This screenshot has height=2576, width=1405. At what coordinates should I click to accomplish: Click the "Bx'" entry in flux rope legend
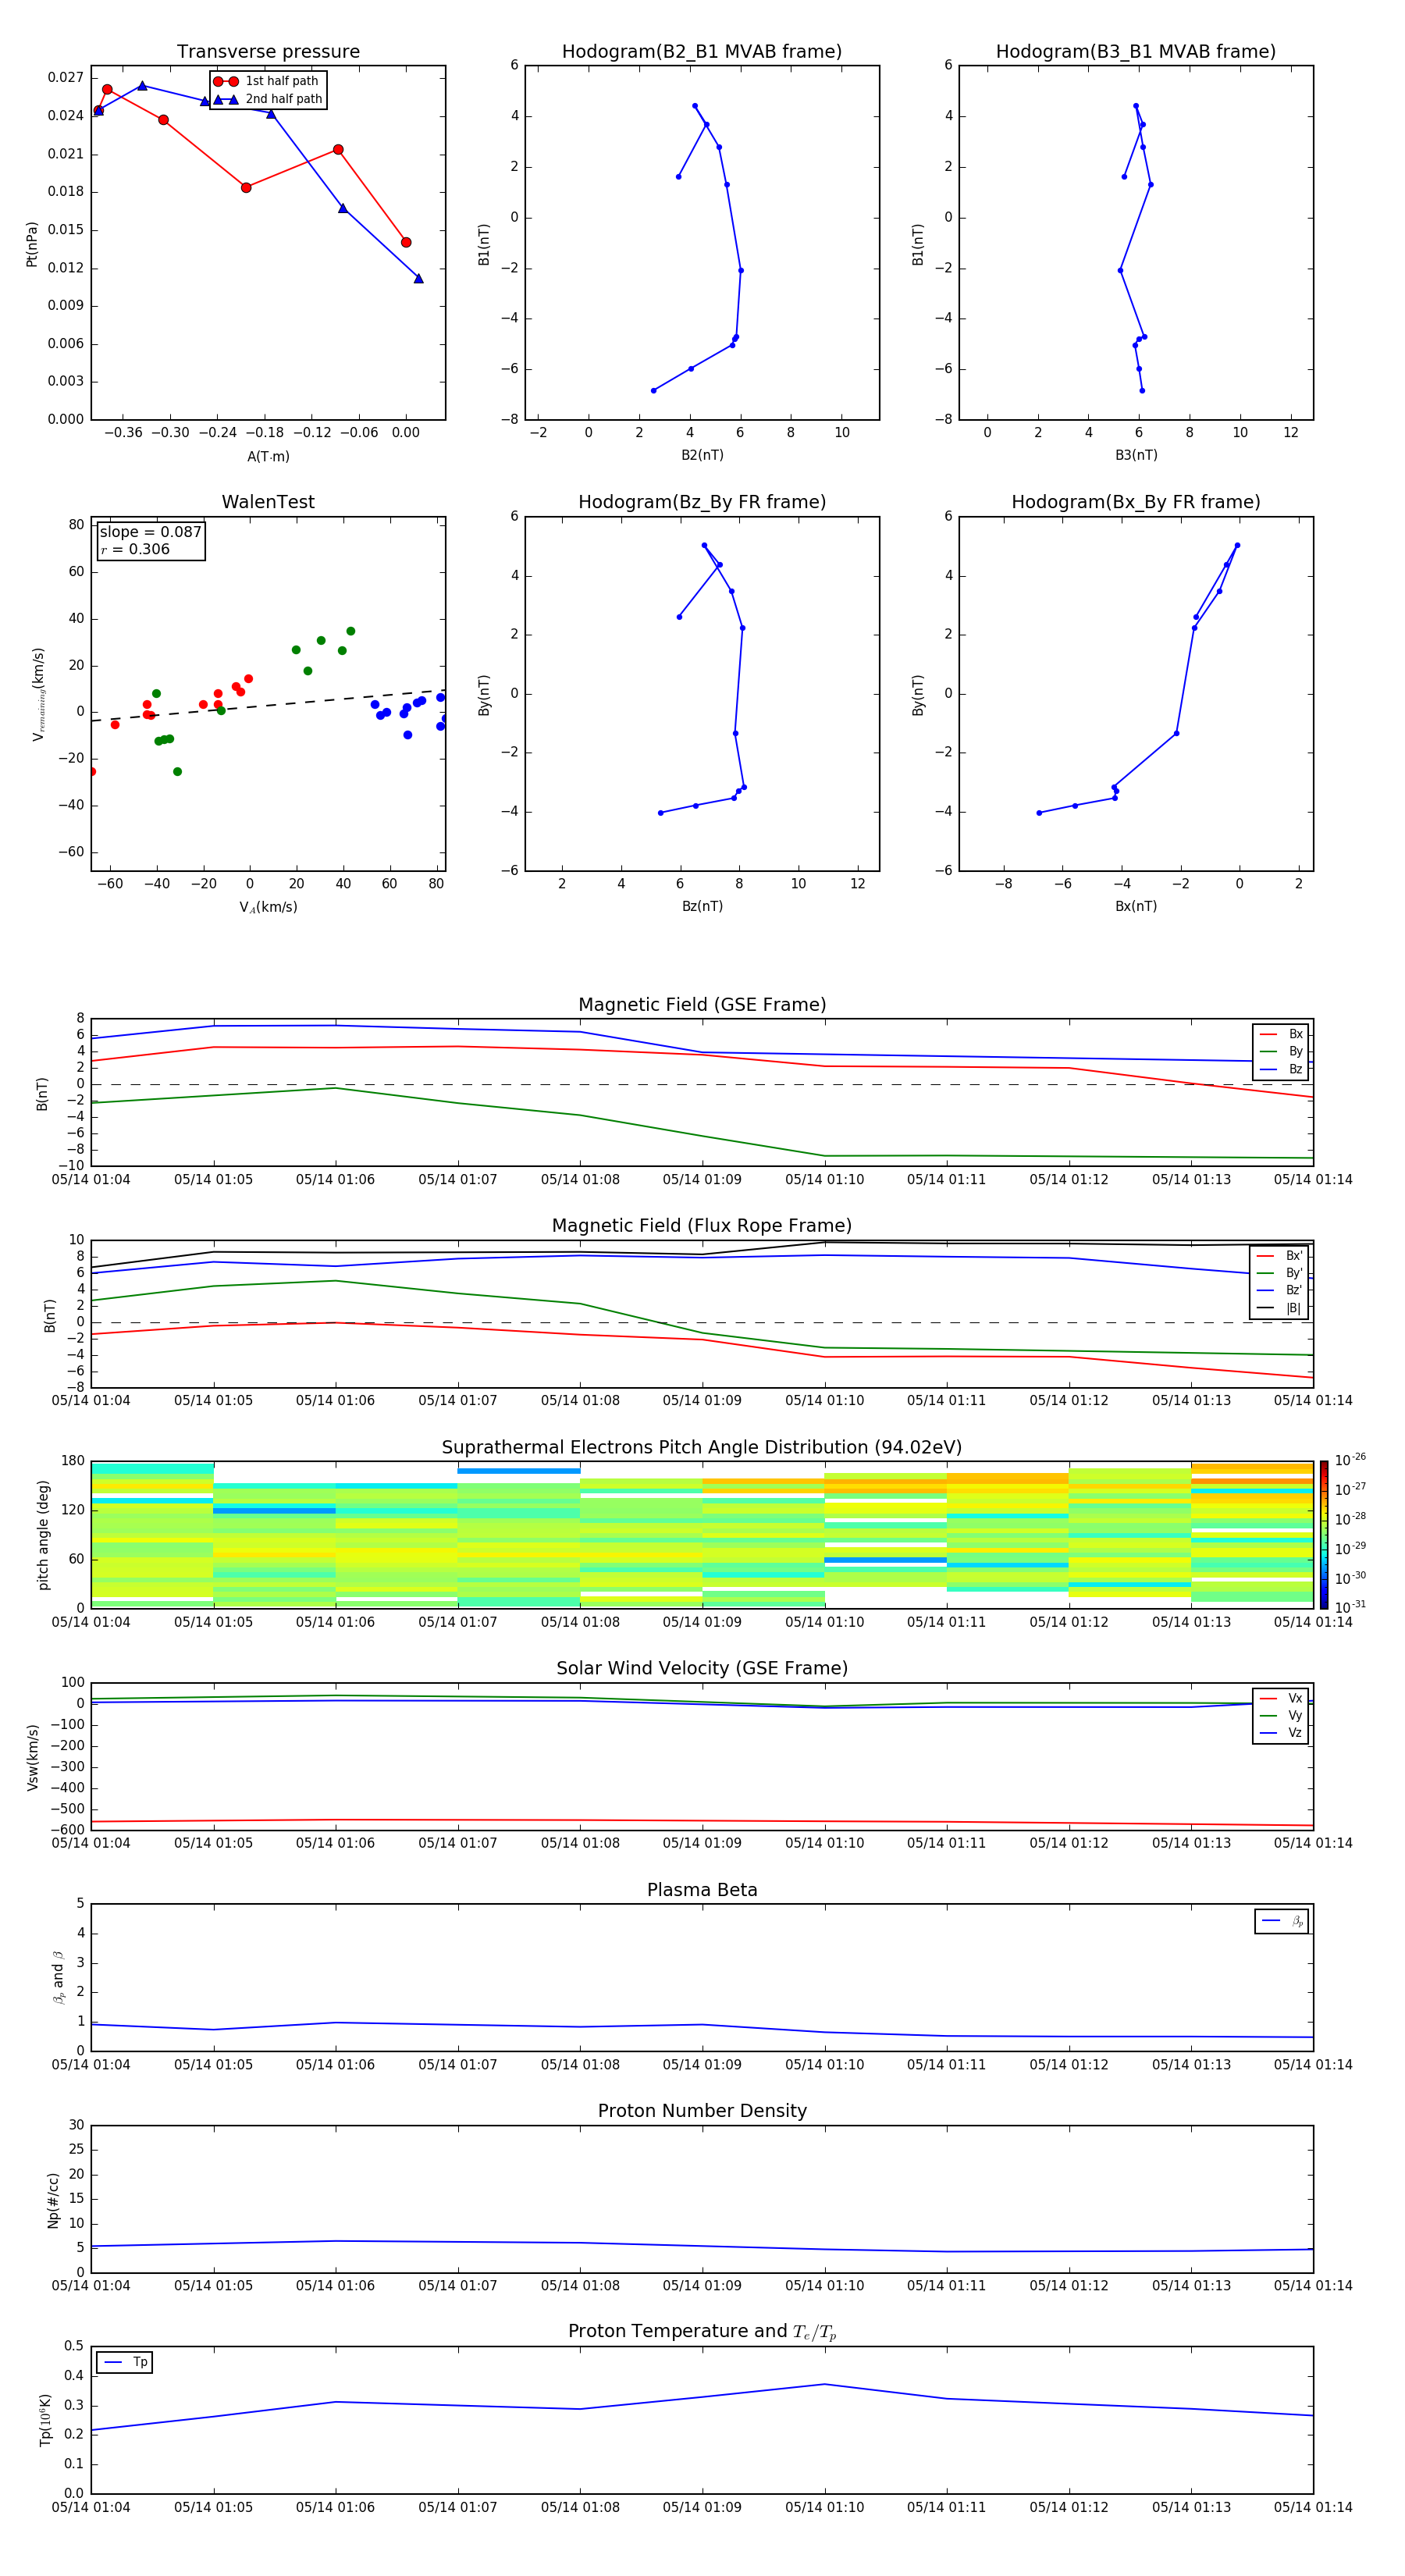[1279, 1256]
